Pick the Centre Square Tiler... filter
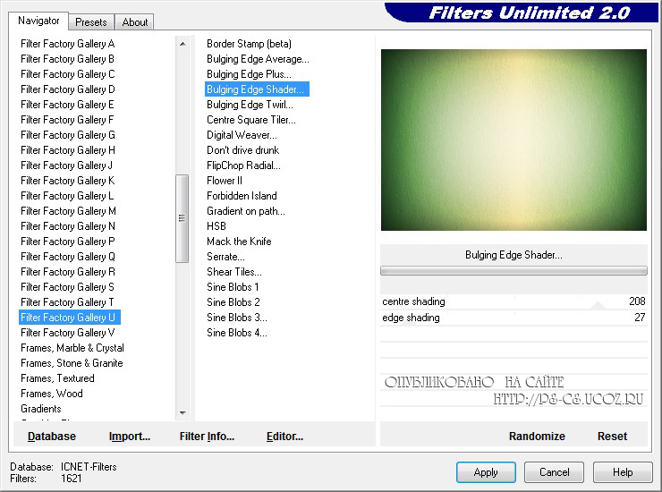This screenshot has width=662, height=492. [251, 120]
